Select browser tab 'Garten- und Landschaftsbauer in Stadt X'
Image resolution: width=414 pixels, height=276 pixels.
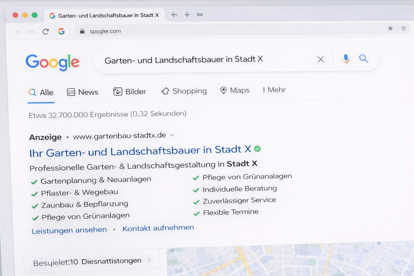click(x=105, y=15)
